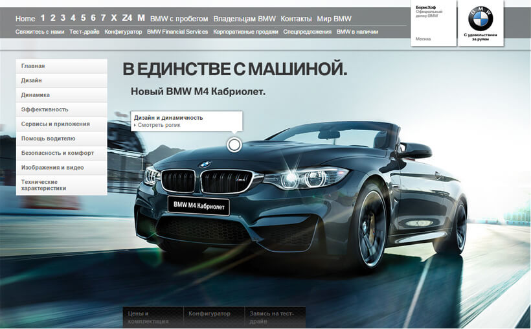This screenshot has height=329, width=531.
Task: Select Главная in the side menu
Action: coord(62,66)
